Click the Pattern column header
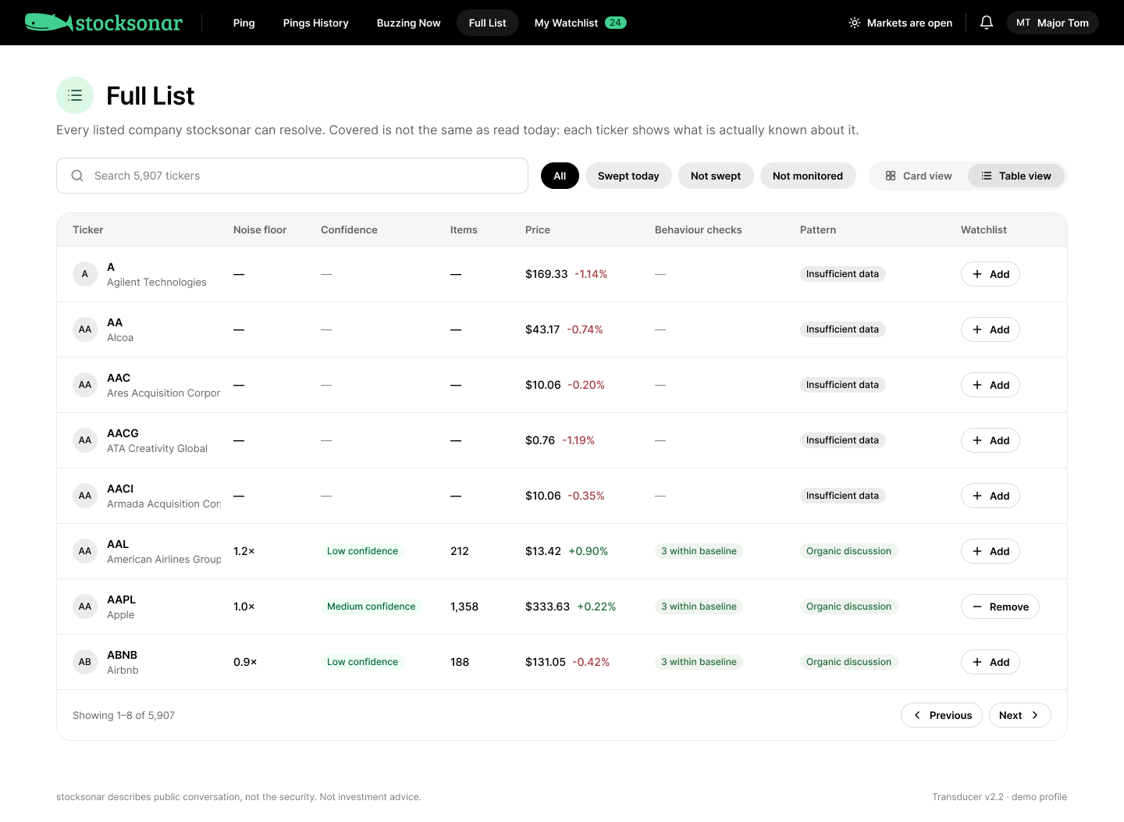Viewport: 1124px width, 822px height. click(818, 230)
